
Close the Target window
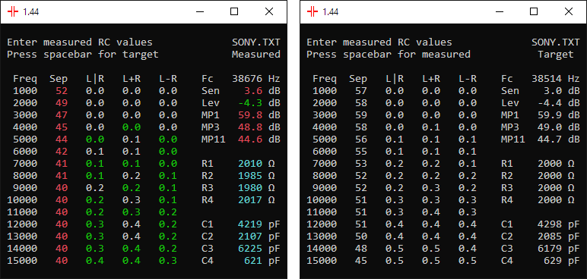pos(569,12)
